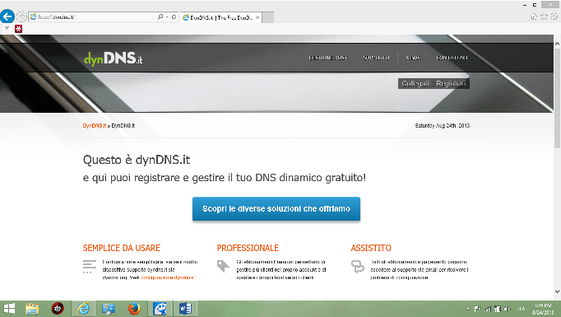Click the red asterisk toolbar icon
The width and height of the screenshot is (561, 317).
[x=19, y=29]
